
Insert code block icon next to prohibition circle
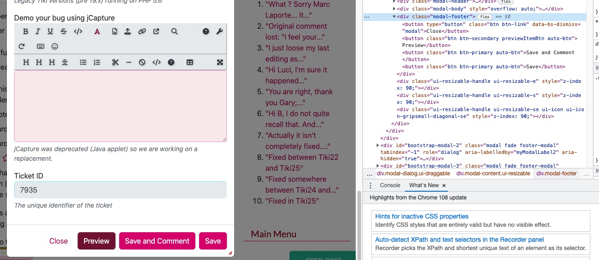click(x=157, y=62)
